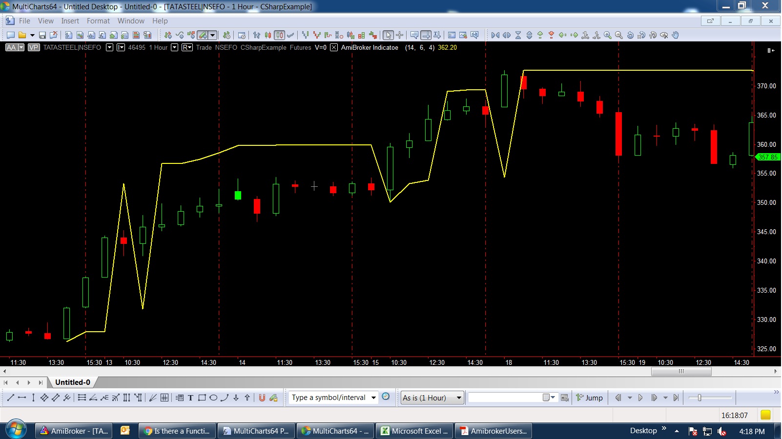782x439 pixels.
Task: Click the red down arrow icon
Action: tap(551, 35)
